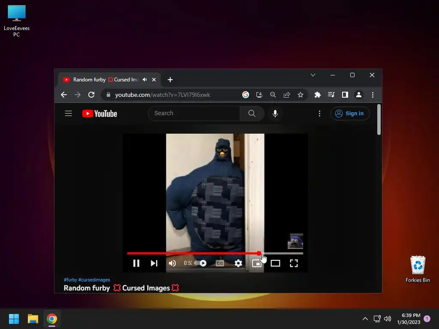Open a new tab
Image resolution: width=439 pixels, height=329 pixels.
tap(170, 80)
